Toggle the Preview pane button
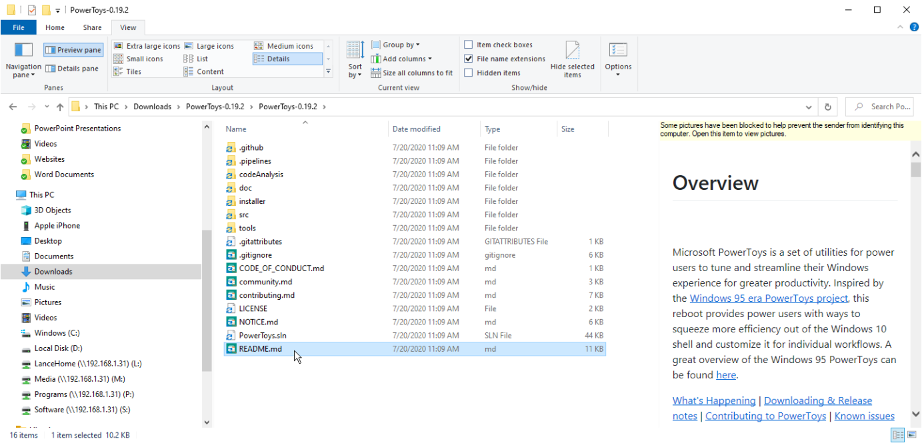Screen dimensions: 922x443 (73, 50)
